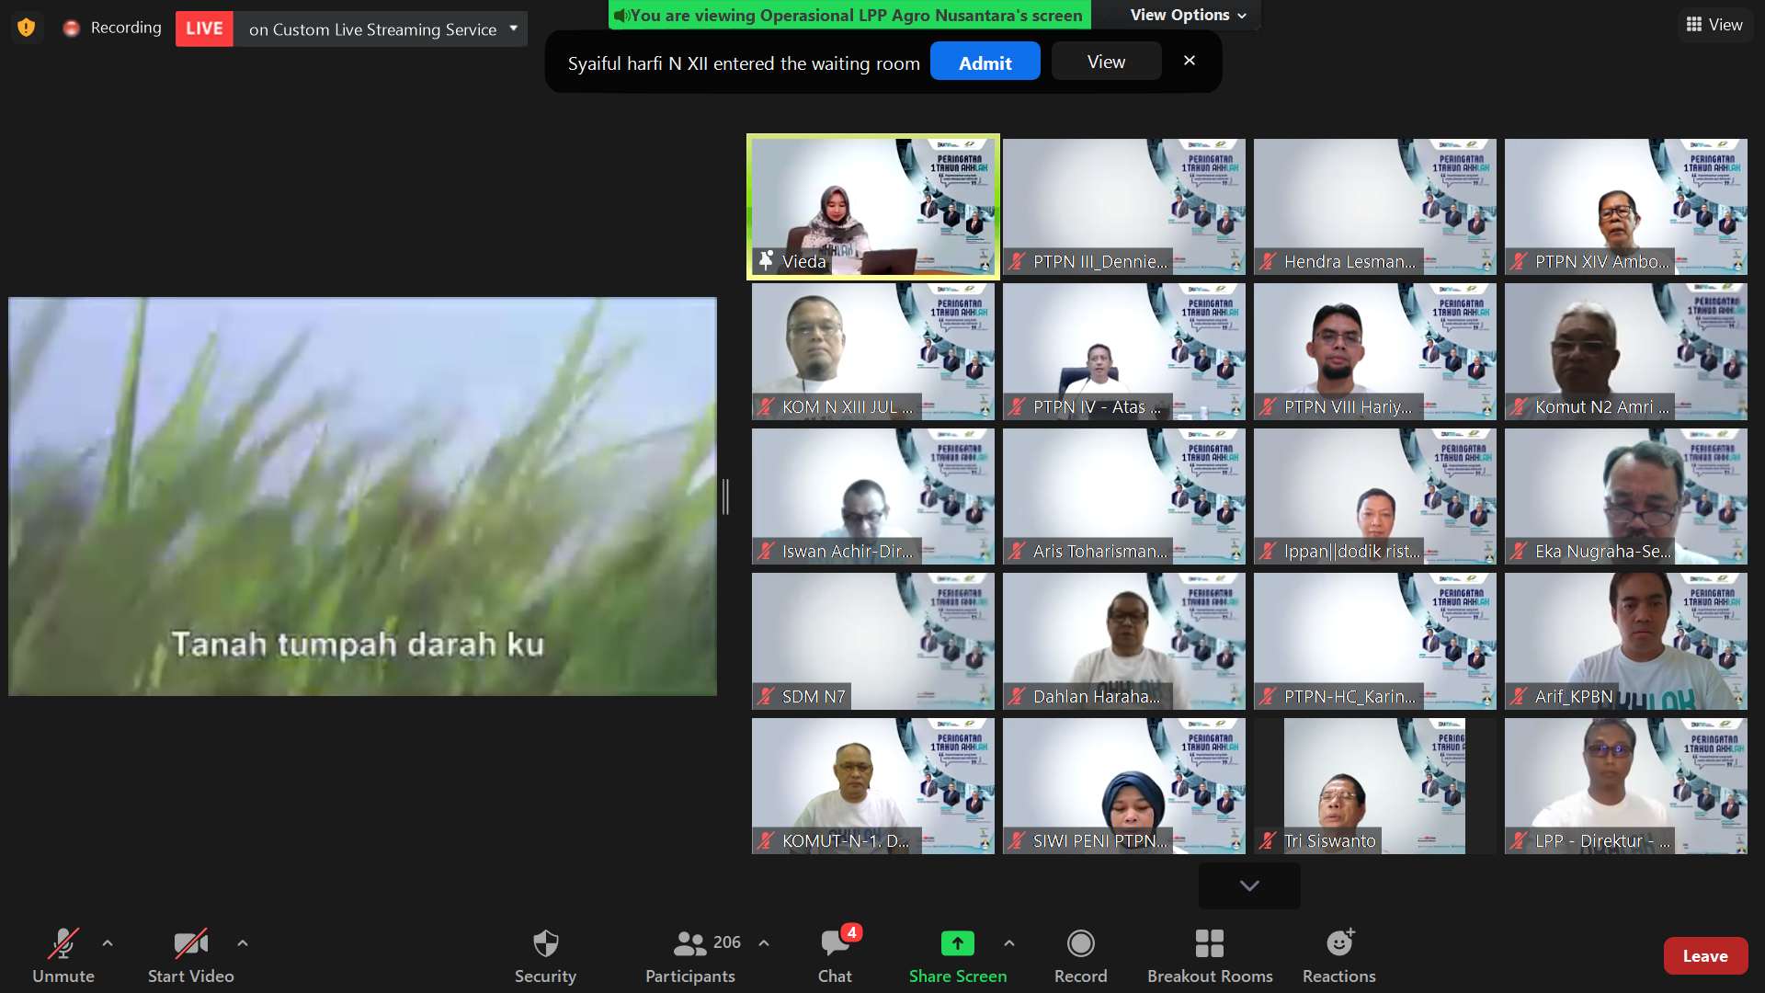Unmute the microphone

point(63,943)
